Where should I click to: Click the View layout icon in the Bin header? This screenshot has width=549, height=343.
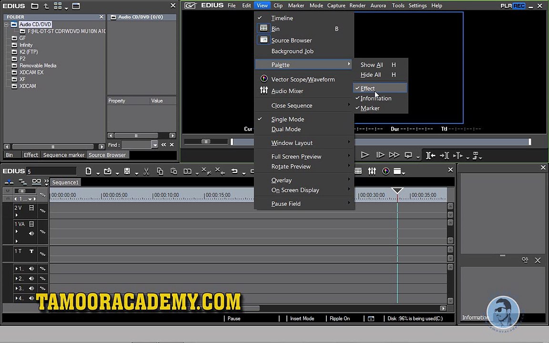click(x=58, y=6)
